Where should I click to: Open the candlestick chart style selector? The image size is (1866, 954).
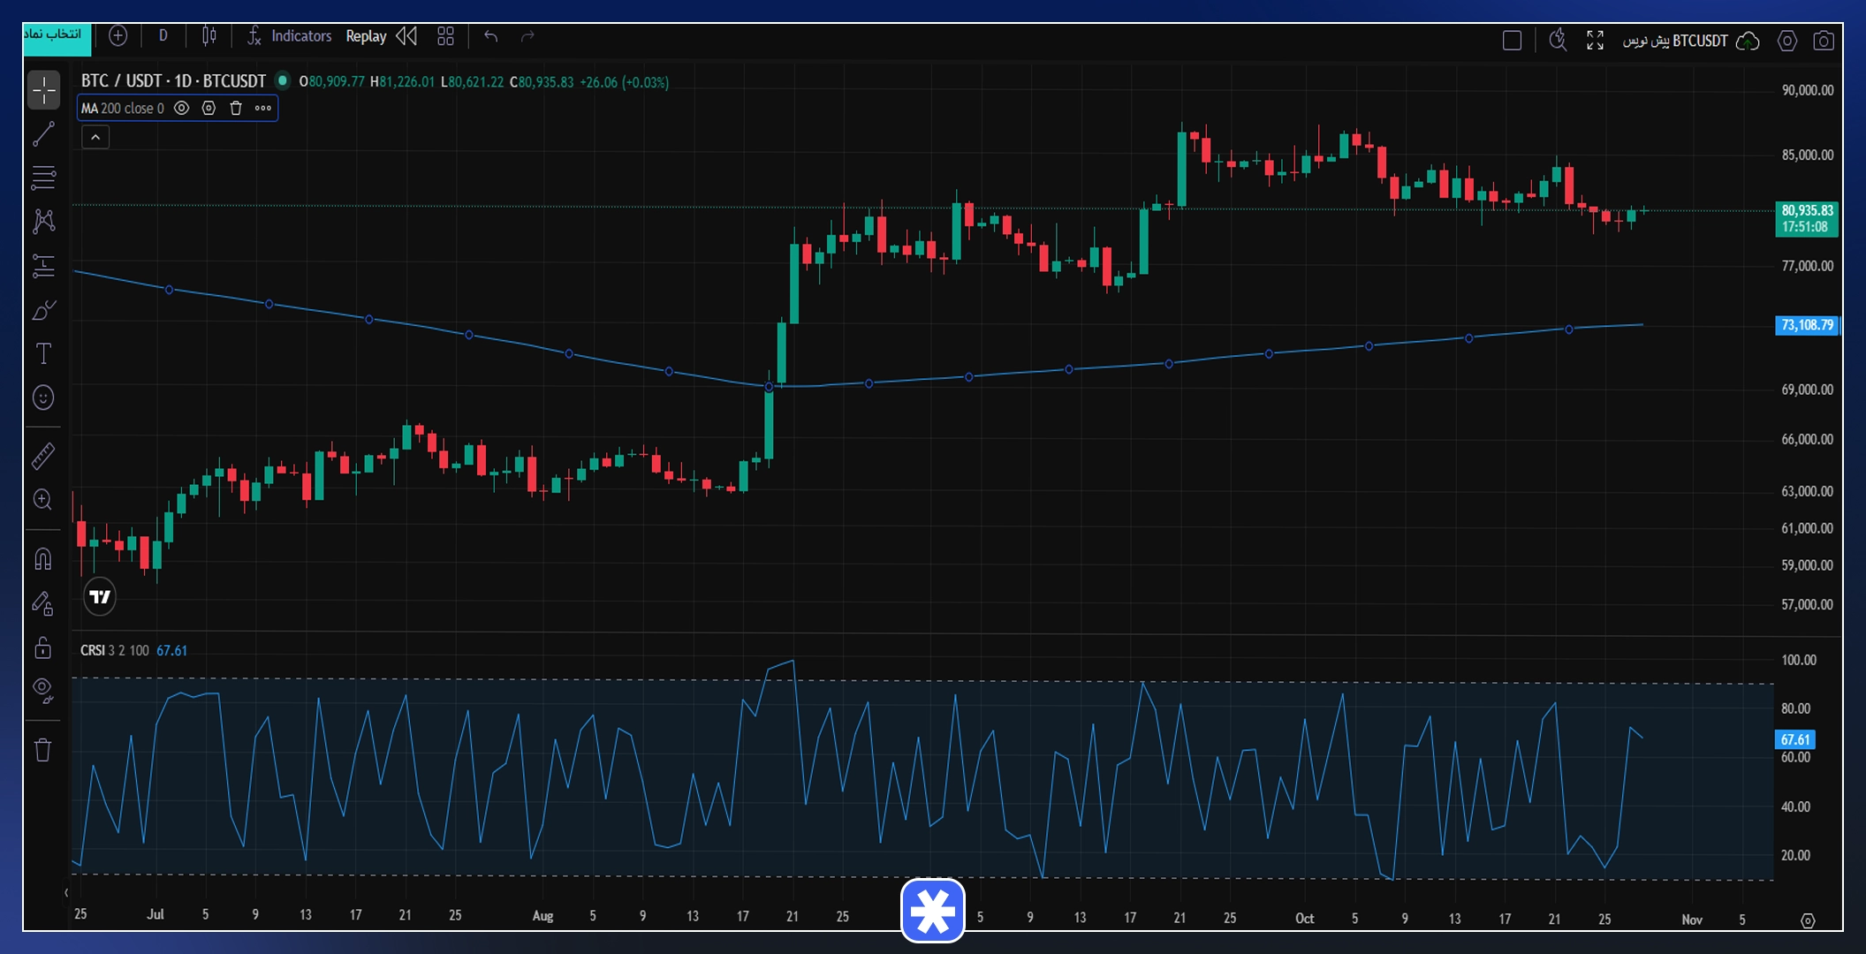click(209, 36)
